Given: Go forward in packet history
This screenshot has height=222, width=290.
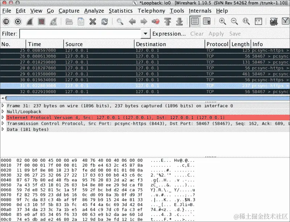Looking at the screenshot, I should click(144, 22).
